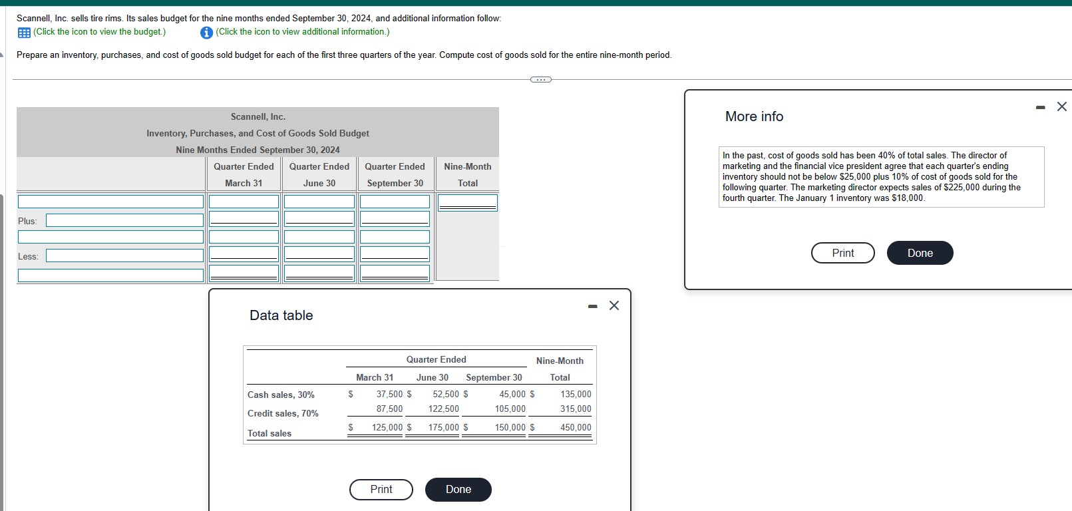Image resolution: width=1072 pixels, height=511 pixels.
Task: Select the bottom row March 31 field
Action: [244, 273]
